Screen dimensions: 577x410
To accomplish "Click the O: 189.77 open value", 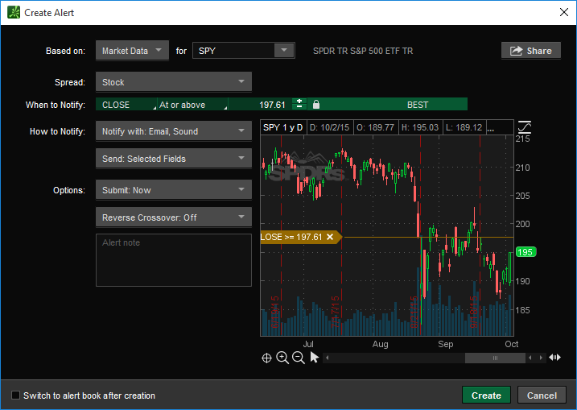I will coord(375,127).
